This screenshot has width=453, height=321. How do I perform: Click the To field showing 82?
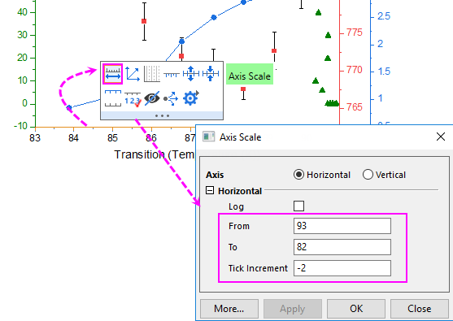tap(342, 247)
